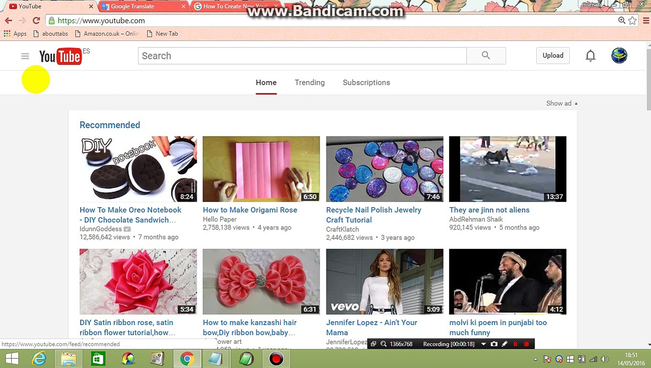Screen dimensions: 651x368
Task: Click the search magnifier button
Action: [x=486, y=56]
